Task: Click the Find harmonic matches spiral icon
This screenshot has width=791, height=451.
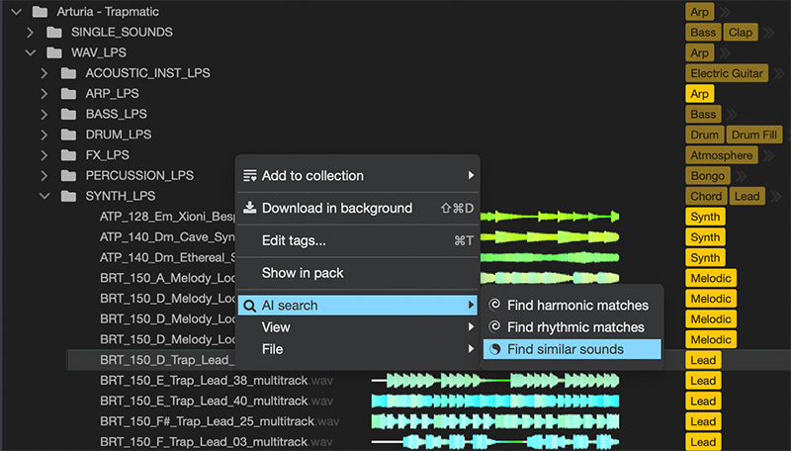Action: click(x=495, y=306)
